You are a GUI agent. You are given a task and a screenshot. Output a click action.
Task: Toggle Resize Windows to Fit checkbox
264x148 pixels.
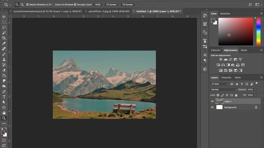click(27, 5)
